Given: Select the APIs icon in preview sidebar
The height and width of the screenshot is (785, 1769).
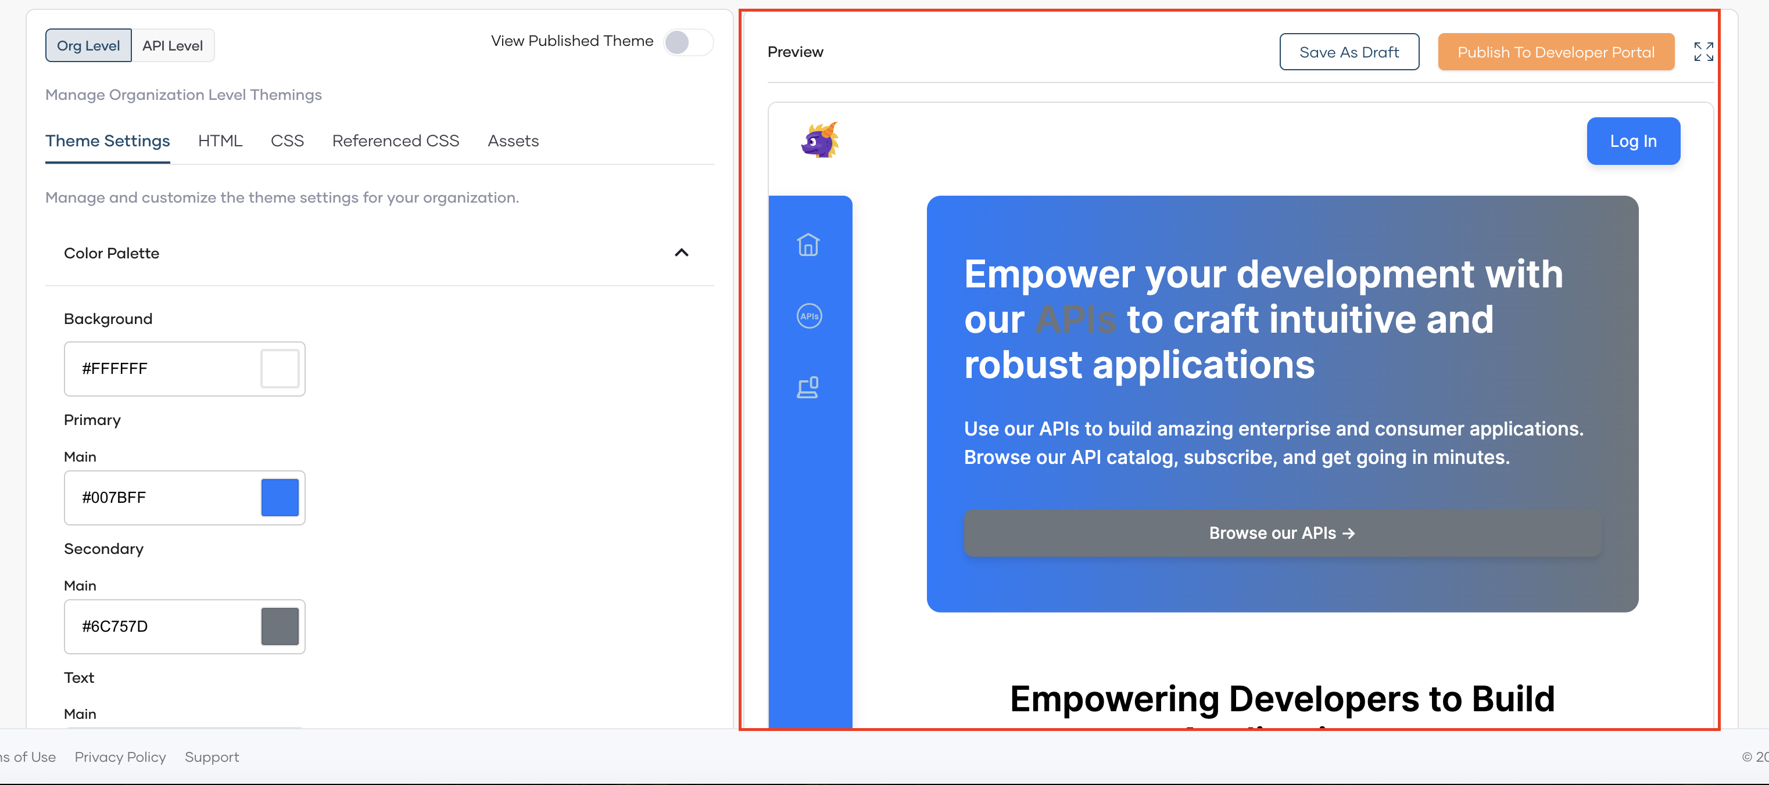Looking at the screenshot, I should 809,316.
